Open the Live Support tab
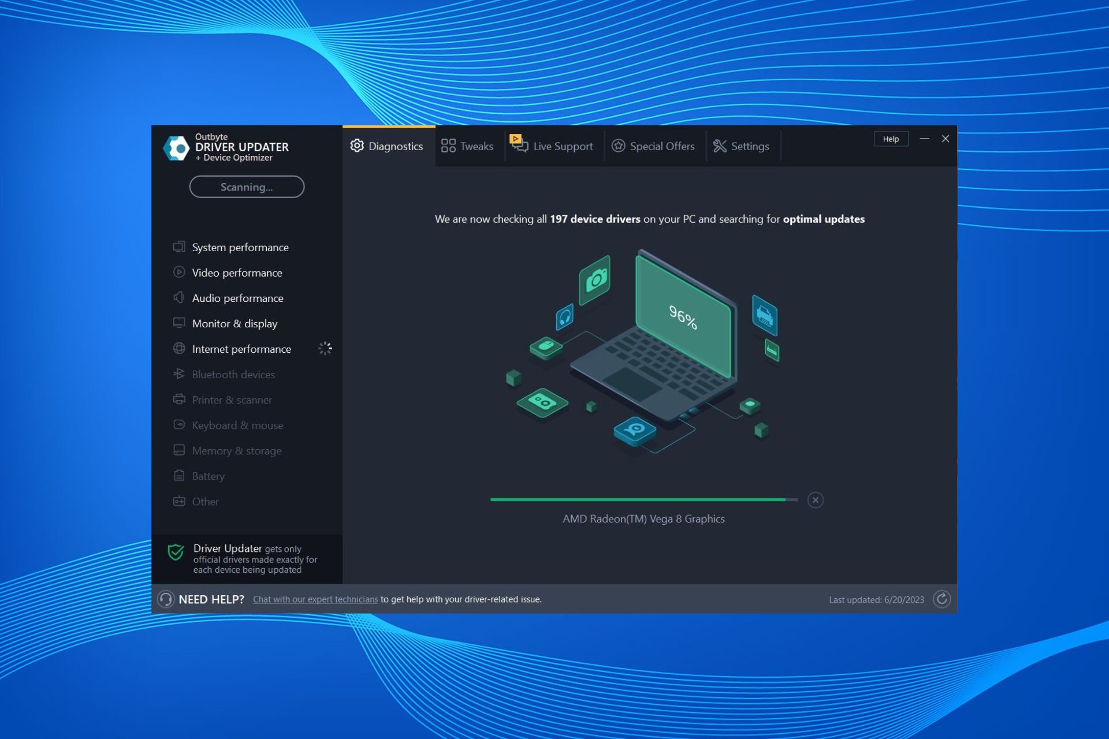Viewport: 1109px width, 739px height. click(x=552, y=146)
